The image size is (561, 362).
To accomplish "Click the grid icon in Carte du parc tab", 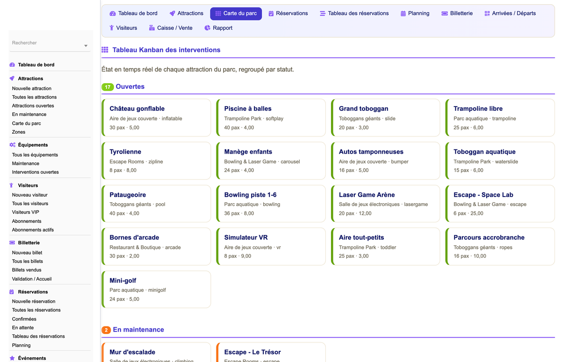I will pyautogui.click(x=218, y=14).
